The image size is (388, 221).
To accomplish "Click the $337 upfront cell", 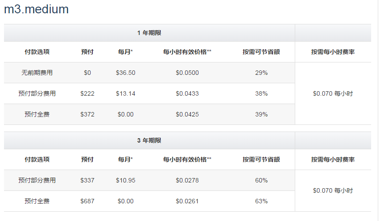I will click(x=87, y=181).
